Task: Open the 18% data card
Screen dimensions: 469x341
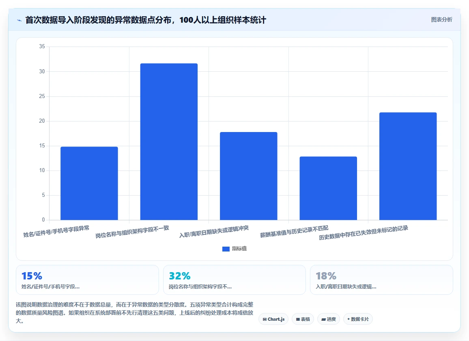Action: coord(381,280)
